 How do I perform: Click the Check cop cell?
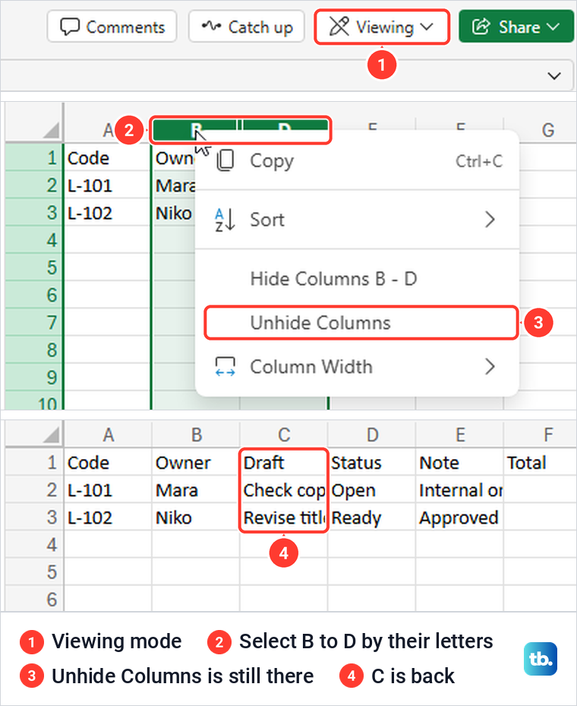(x=284, y=490)
